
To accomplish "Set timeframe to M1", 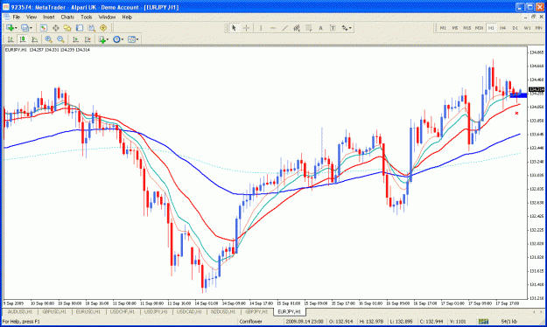I will [x=443, y=28].
